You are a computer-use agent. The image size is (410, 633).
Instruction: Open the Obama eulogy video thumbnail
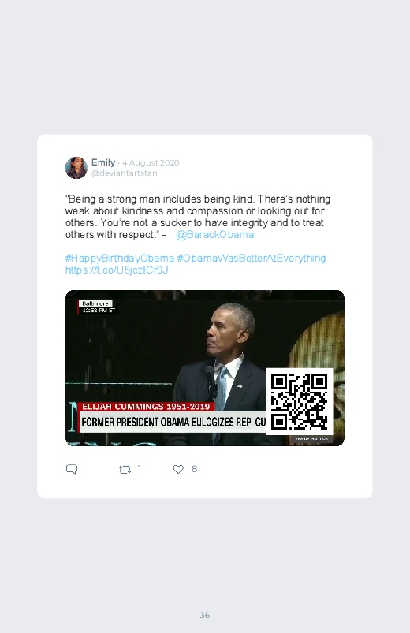tap(205, 368)
